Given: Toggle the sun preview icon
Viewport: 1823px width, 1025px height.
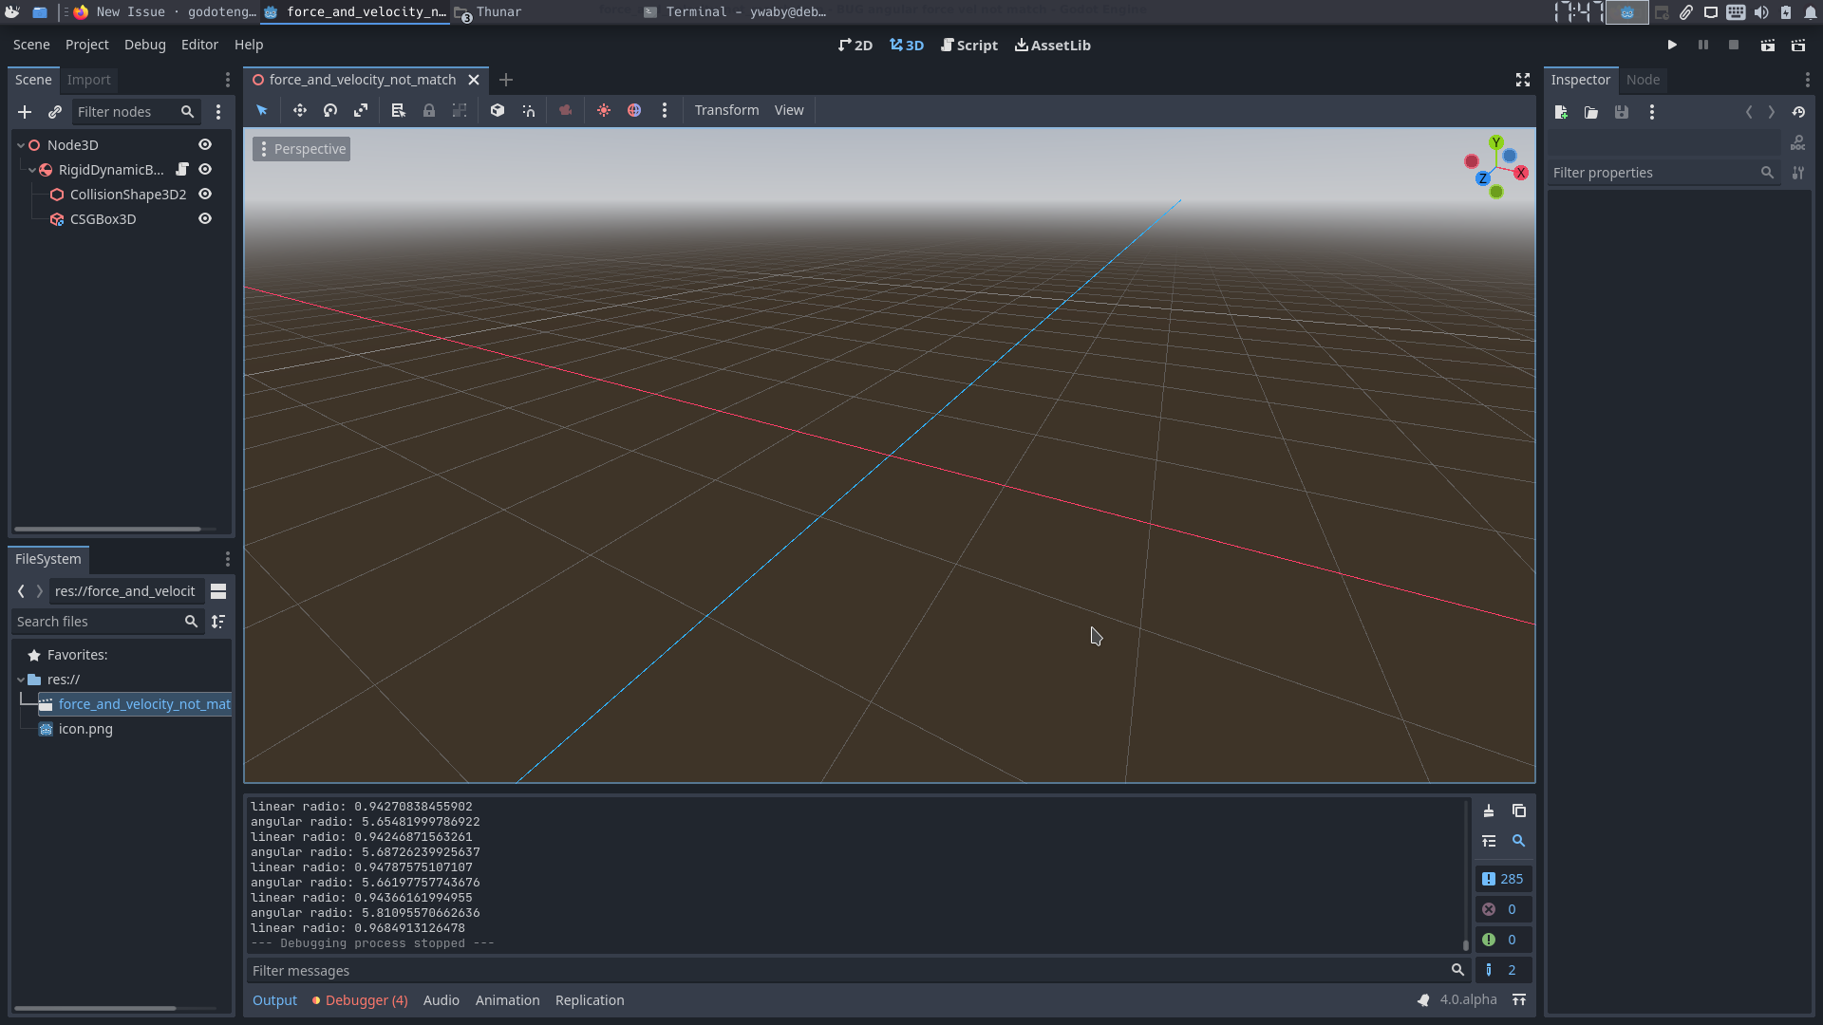Looking at the screenshot, I should point(604,110).
